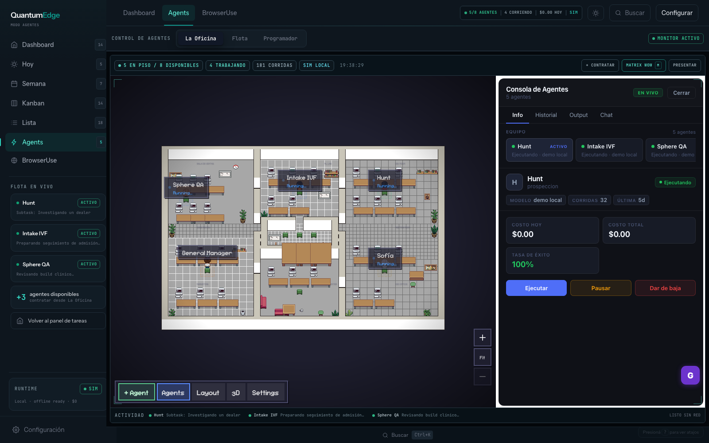The height and width of the screenshot is (443, 709).
Task: Click the Dar de baja button
Action: 665,288
